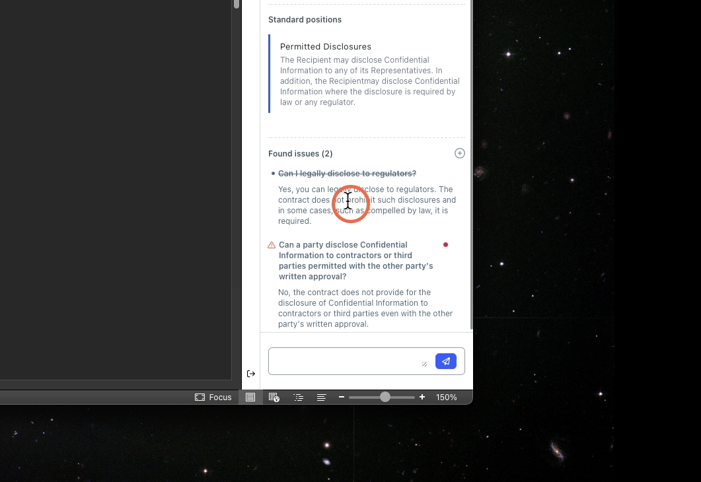
Task: Toggle Focus mode in status bar
Action: (x=213, y=397)
